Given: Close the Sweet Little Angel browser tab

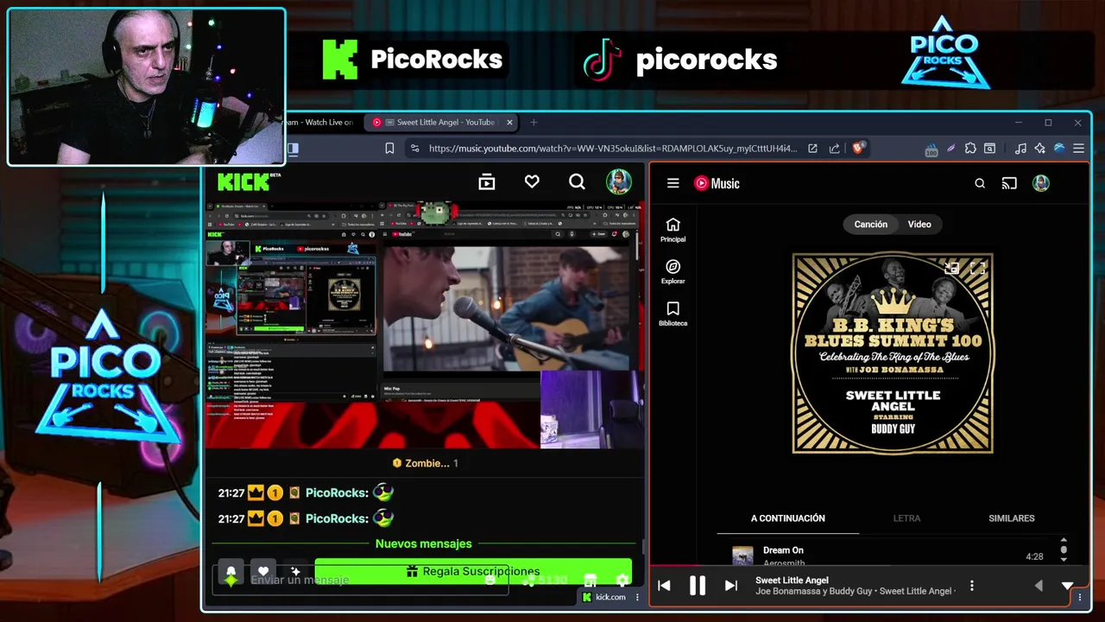Looking at the screenshot, I should tap(509, 122).
